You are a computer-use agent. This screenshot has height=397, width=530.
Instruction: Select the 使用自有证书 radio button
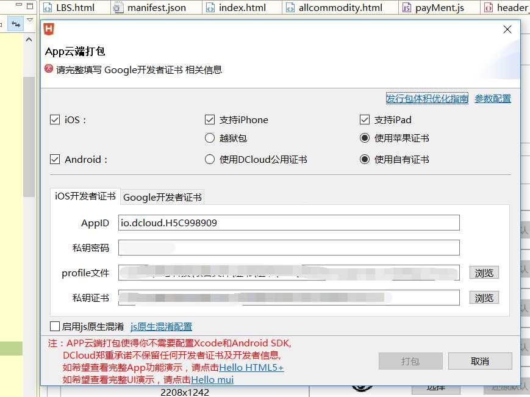pos(365,159)
